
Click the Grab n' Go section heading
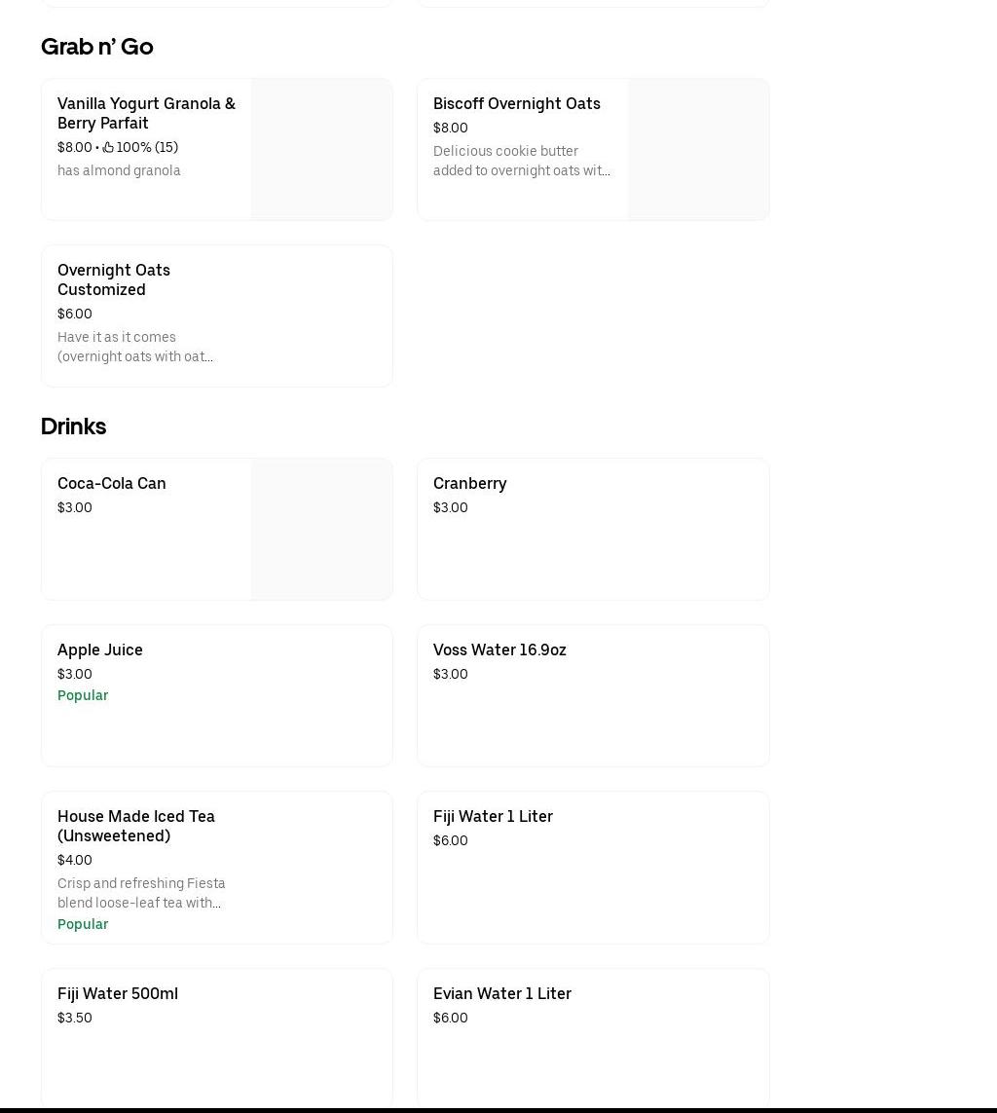click(97, 47)
